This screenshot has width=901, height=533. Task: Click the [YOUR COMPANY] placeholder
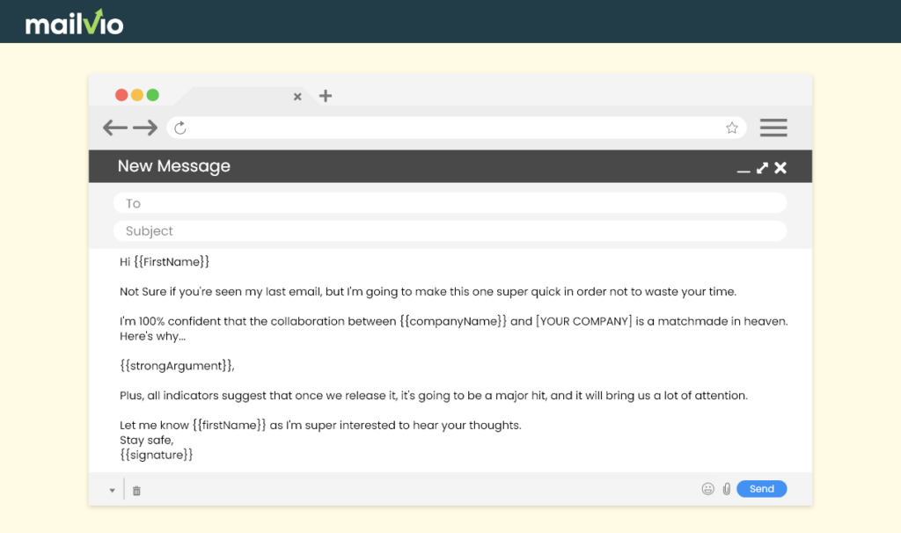point(584,322)
